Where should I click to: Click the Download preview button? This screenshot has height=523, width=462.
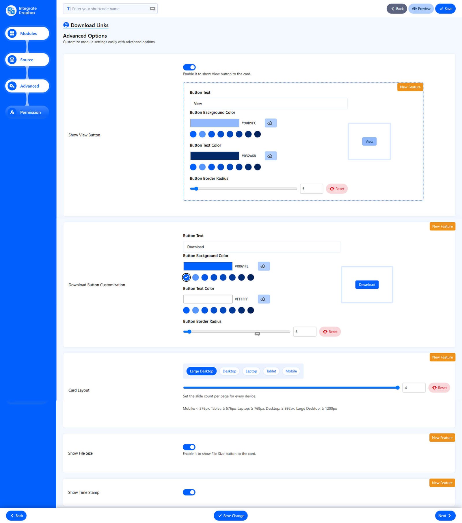[367, 285]
